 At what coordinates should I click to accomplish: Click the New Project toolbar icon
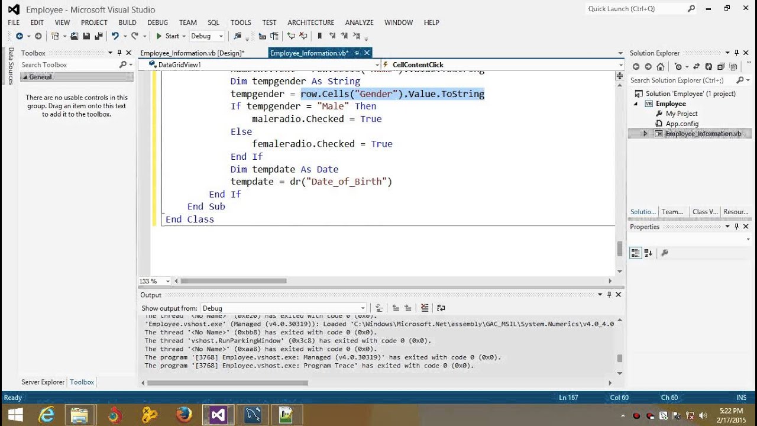[x=55, y=36]
